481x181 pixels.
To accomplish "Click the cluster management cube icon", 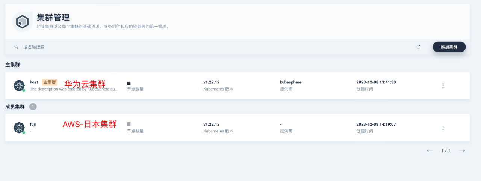I will 22,21.
